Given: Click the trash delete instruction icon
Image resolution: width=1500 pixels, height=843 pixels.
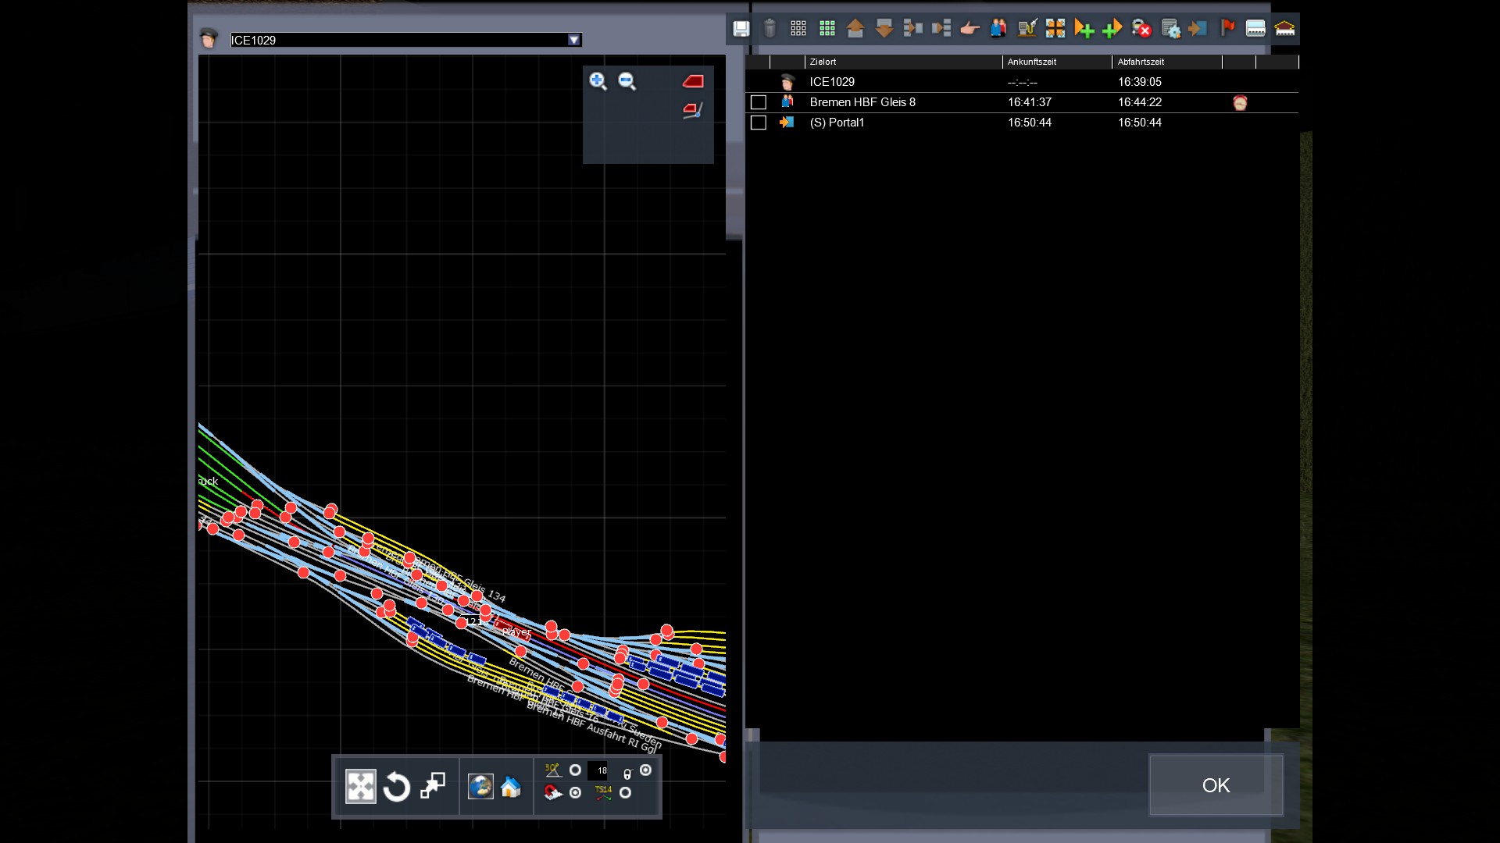Looking at the screenshot, I should pyautogui.click(x=770, y=29).
